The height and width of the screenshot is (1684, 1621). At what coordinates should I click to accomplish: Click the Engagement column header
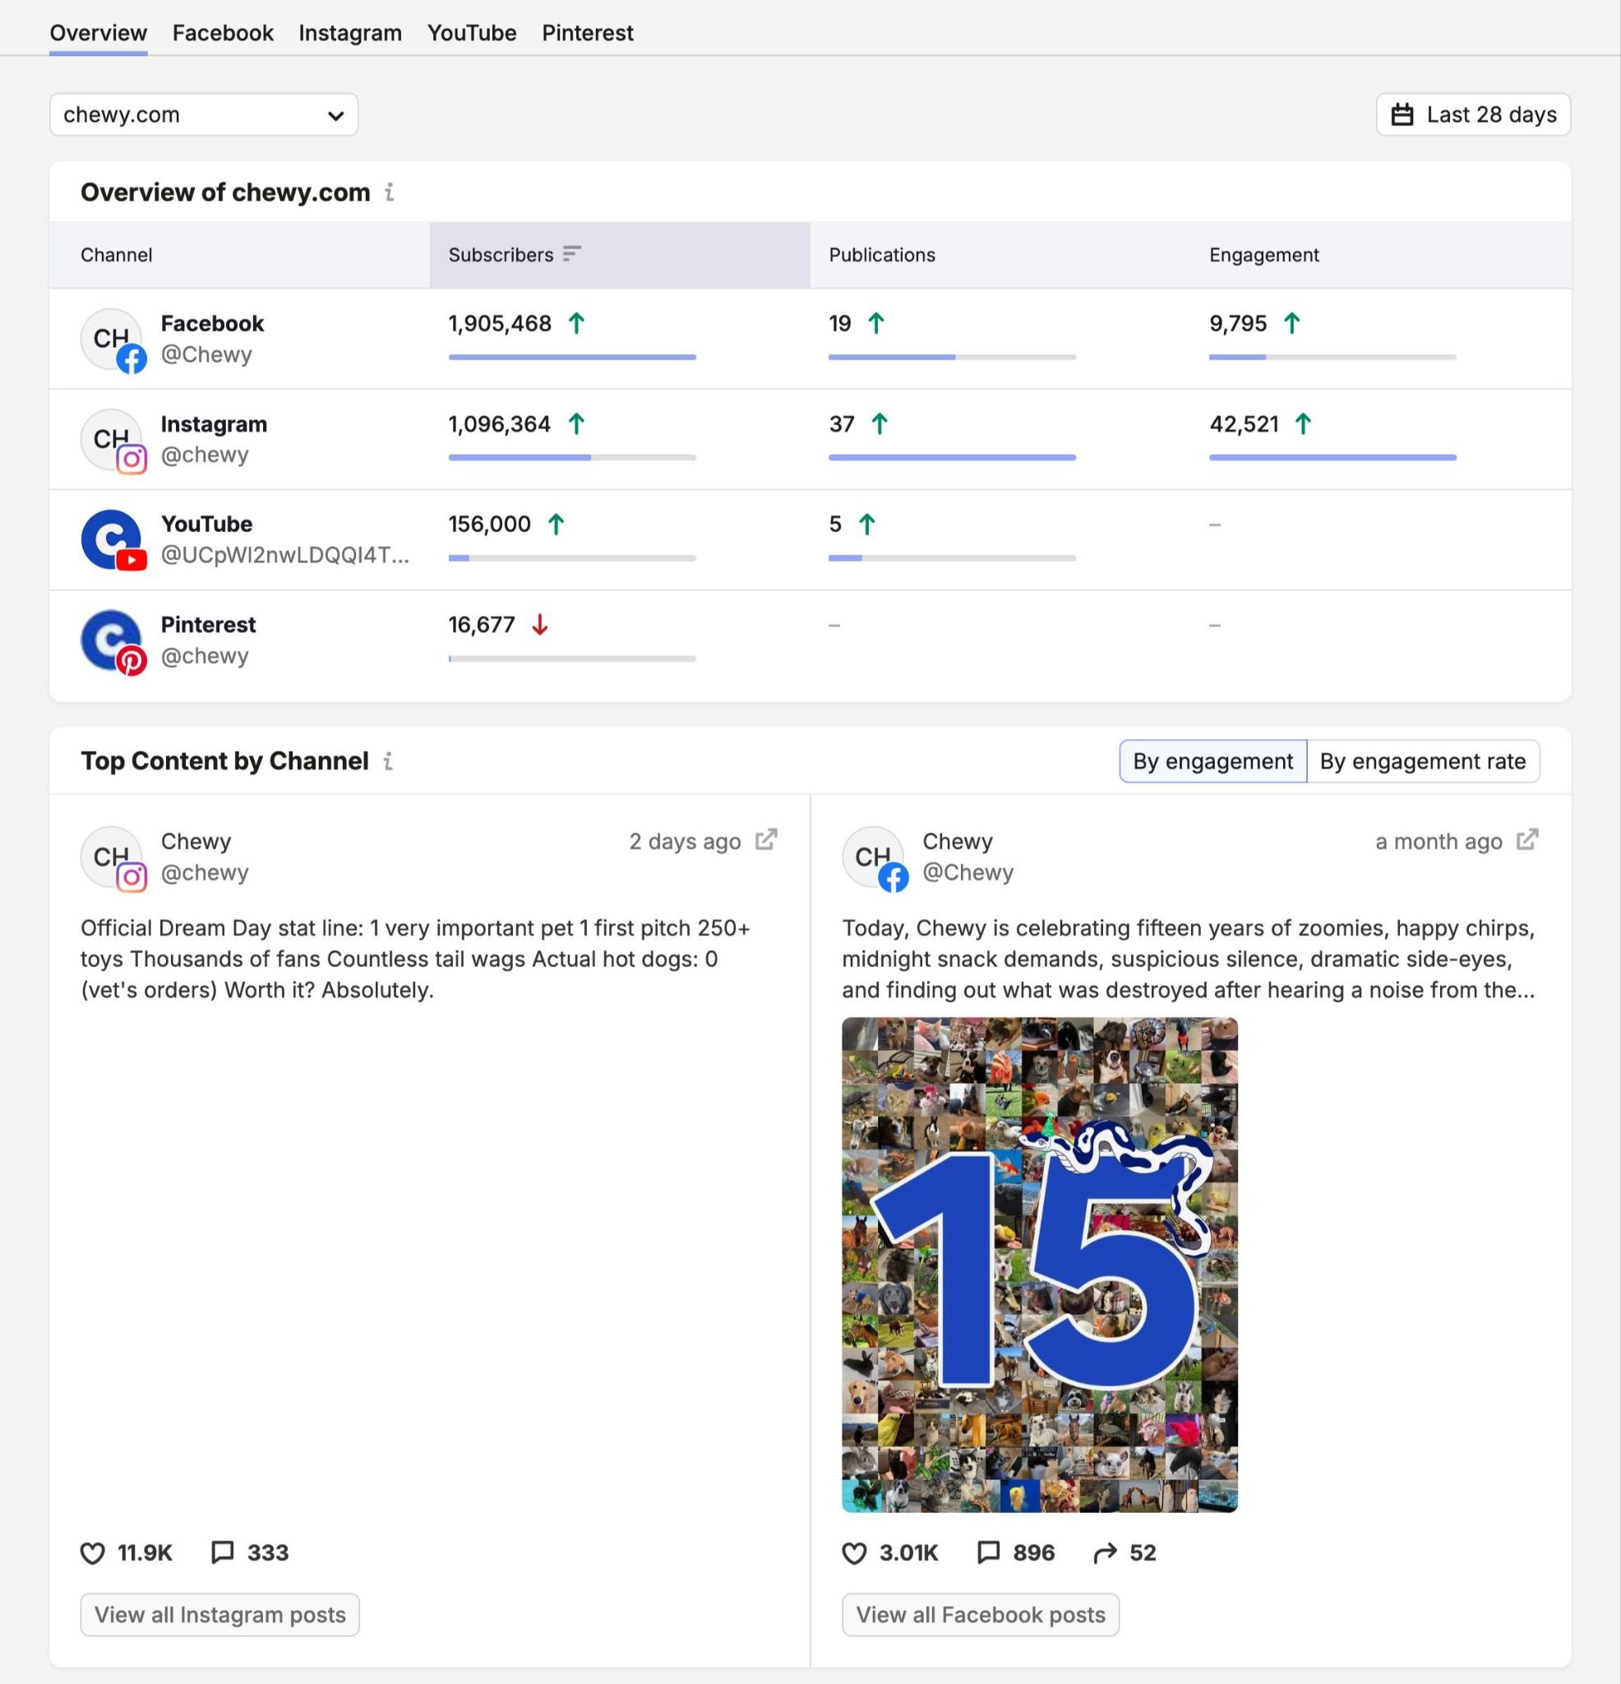[x=1263, y=254]
